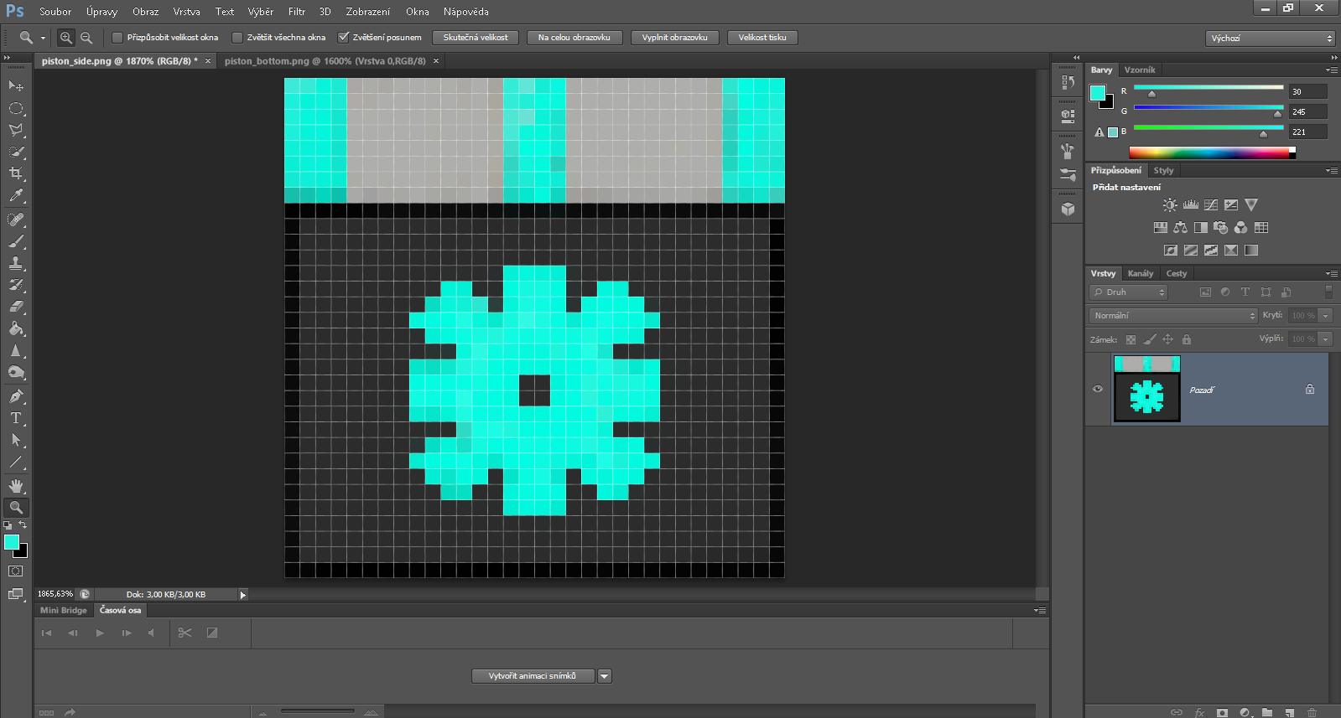This screenshot has width=1341, height=718.
Task: Select the Eraser tool
Action: pos(16,307)
